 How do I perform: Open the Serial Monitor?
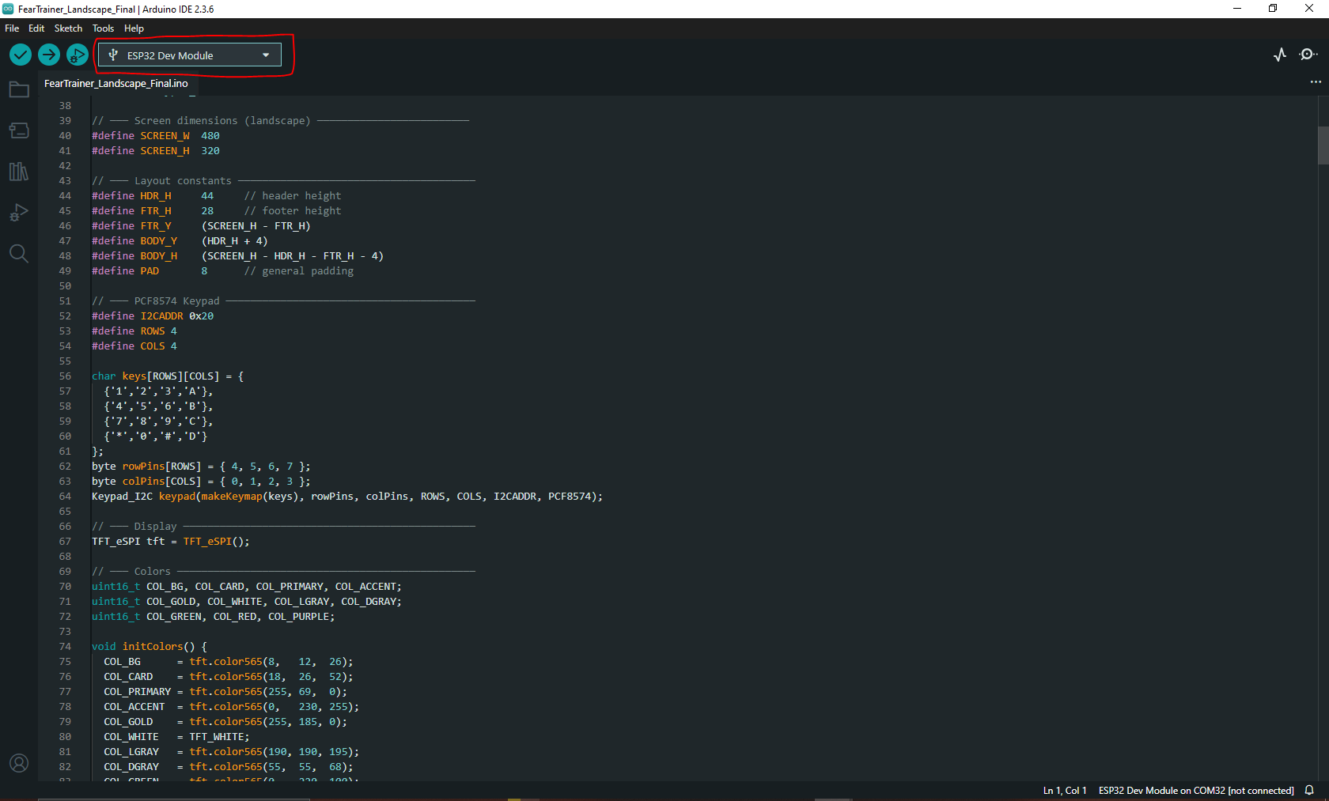pyautogui.click(x=1308, y=55)
